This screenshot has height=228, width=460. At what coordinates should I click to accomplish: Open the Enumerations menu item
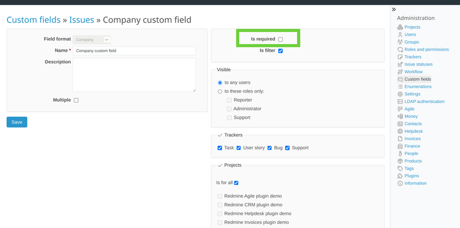tap(418, 87)
